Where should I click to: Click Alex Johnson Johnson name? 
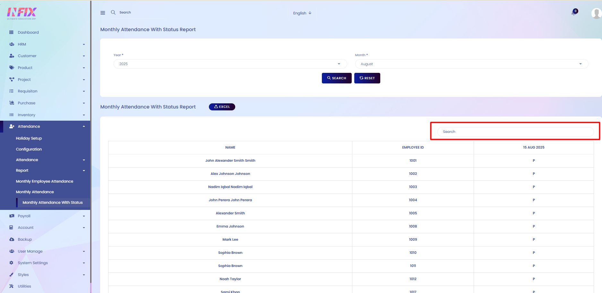click(x=230, y=174)
